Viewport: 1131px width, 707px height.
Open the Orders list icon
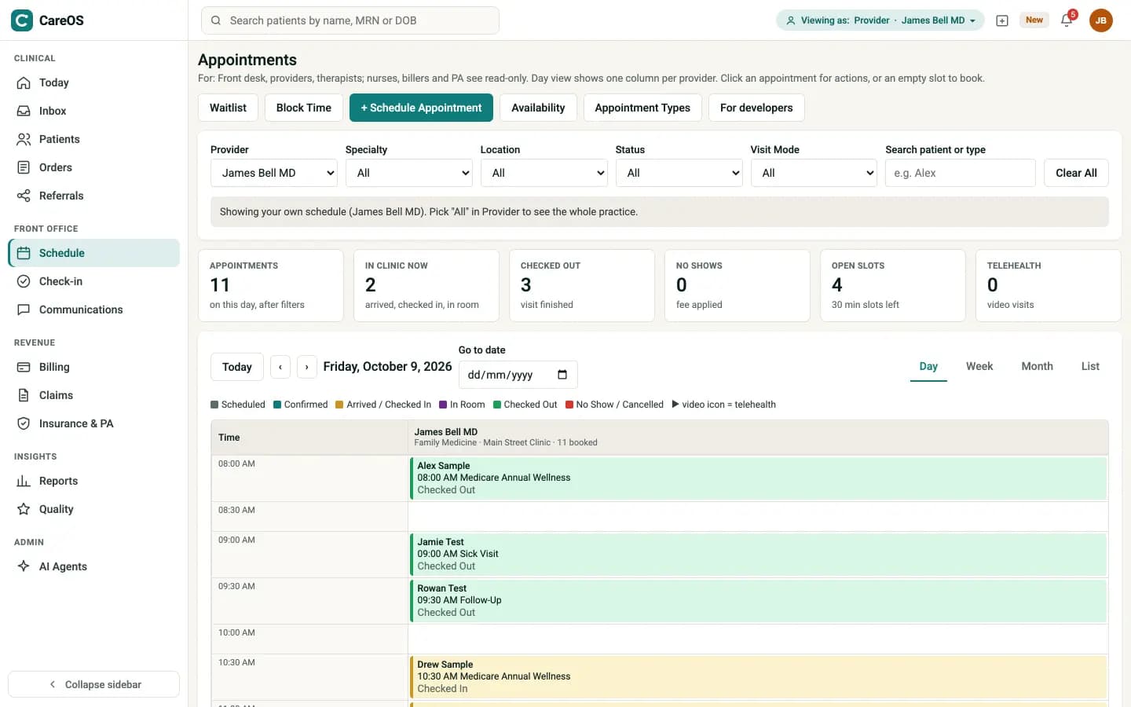pos(24,167)
